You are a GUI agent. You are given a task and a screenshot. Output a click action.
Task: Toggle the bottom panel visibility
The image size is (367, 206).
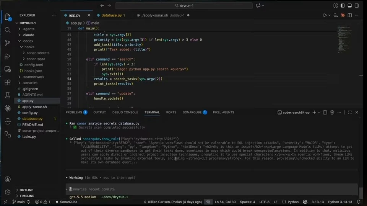350,5
